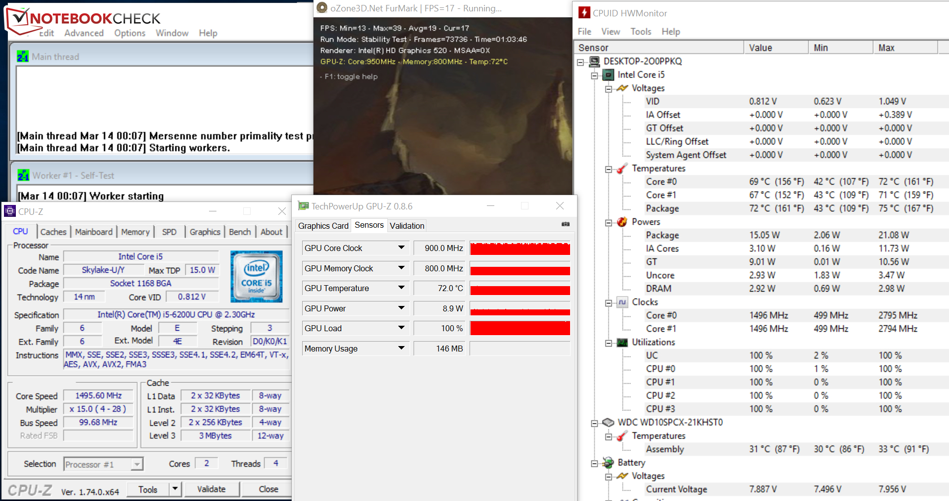Click the Validate button in CPU-Z
This screenshot has height=501, width=949.
pyautogui.click(x=211, y=489)
